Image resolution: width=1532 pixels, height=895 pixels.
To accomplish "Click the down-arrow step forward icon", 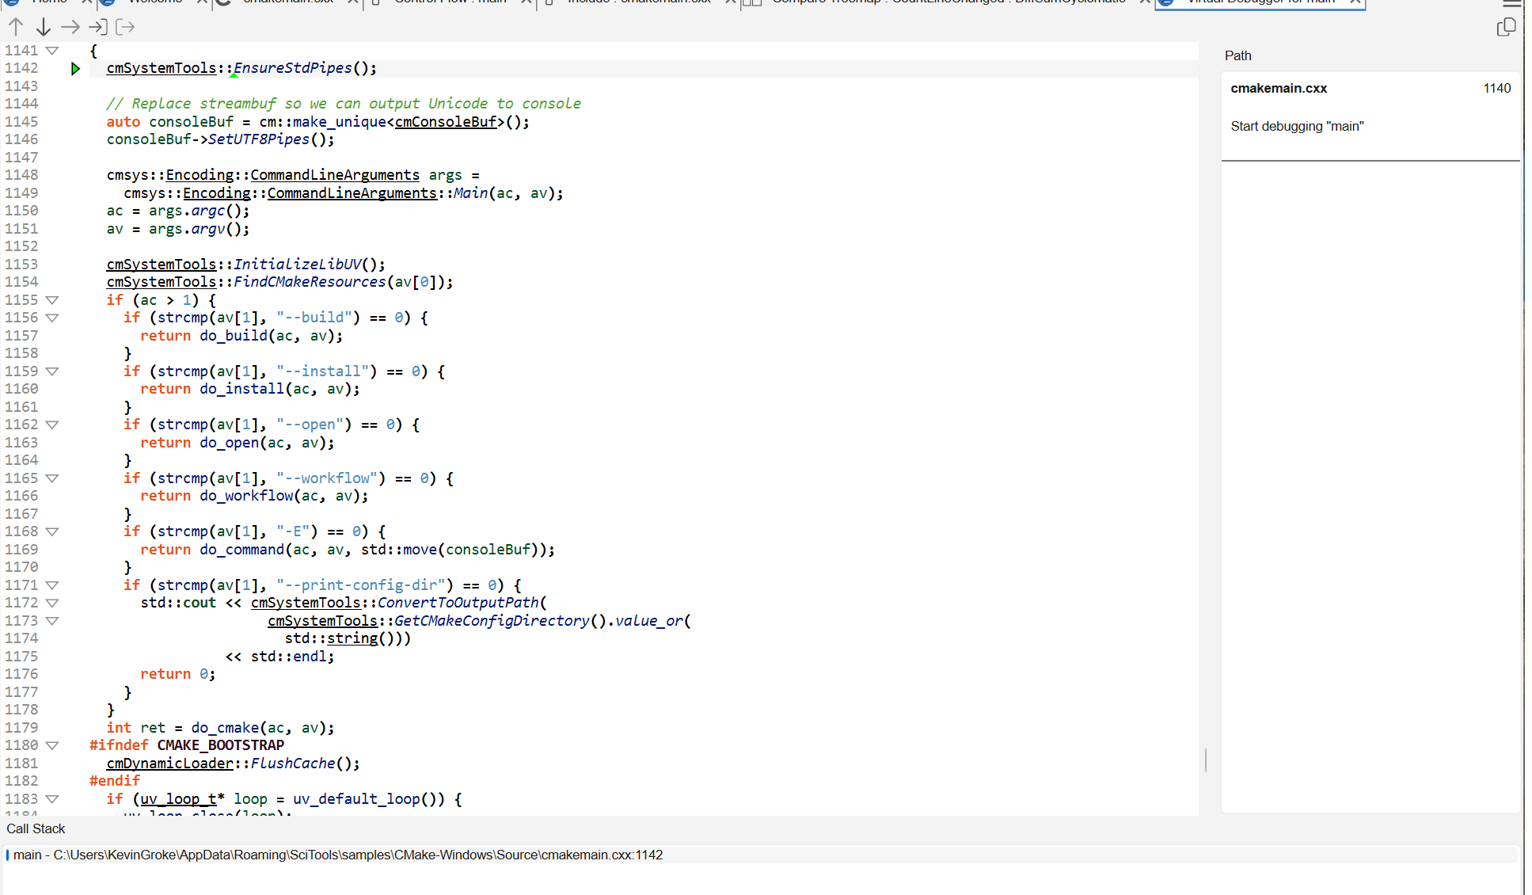I will [44, 27].
